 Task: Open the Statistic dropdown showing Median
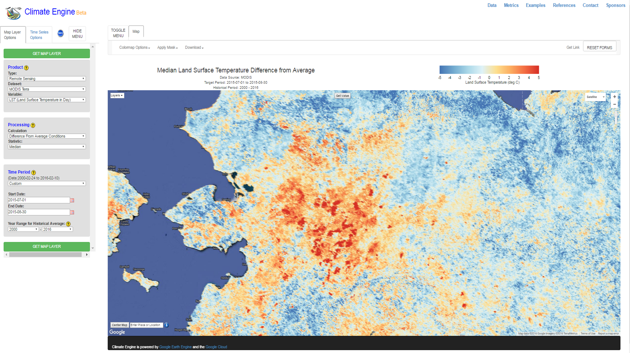pyautogui.click(x=46, y=147)
